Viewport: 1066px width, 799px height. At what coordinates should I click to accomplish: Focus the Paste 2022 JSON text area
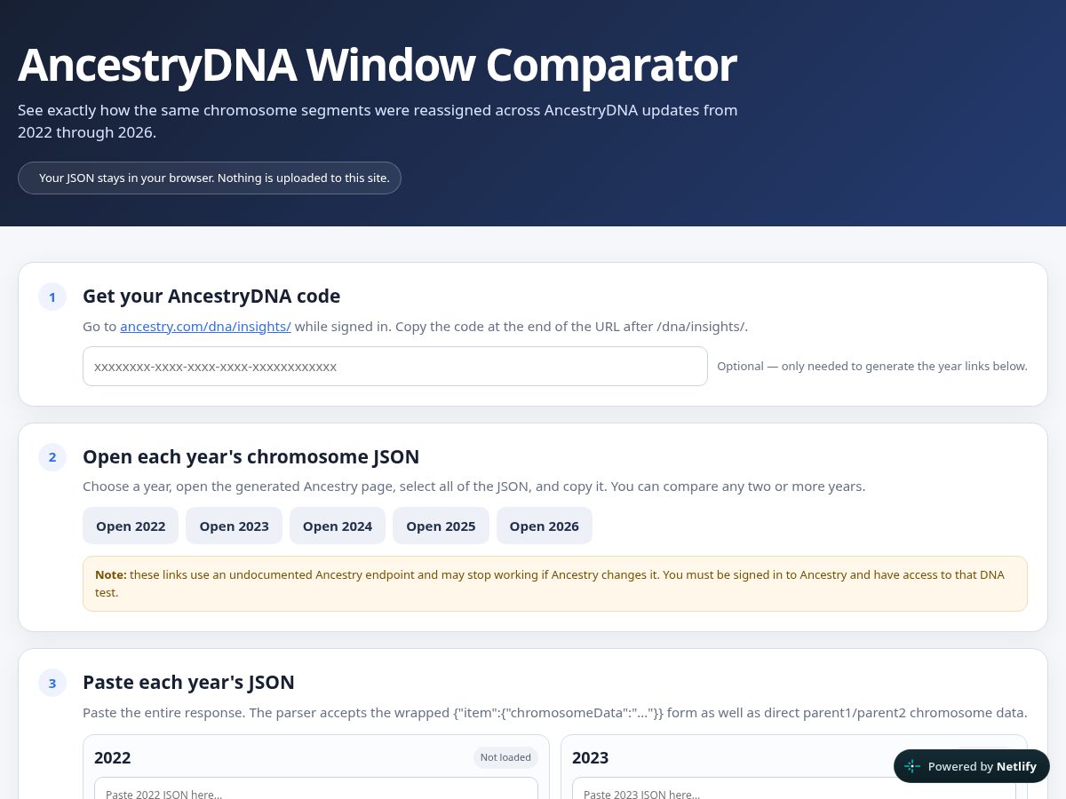[x=316, y=788]
